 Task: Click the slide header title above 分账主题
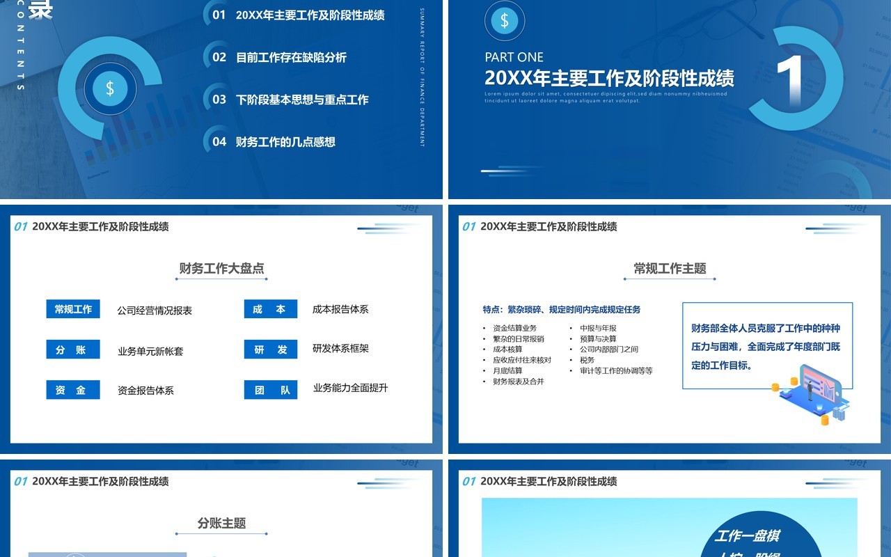pos(100,481)
